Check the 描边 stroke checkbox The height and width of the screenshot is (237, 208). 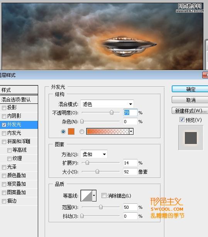click(4, 201)
